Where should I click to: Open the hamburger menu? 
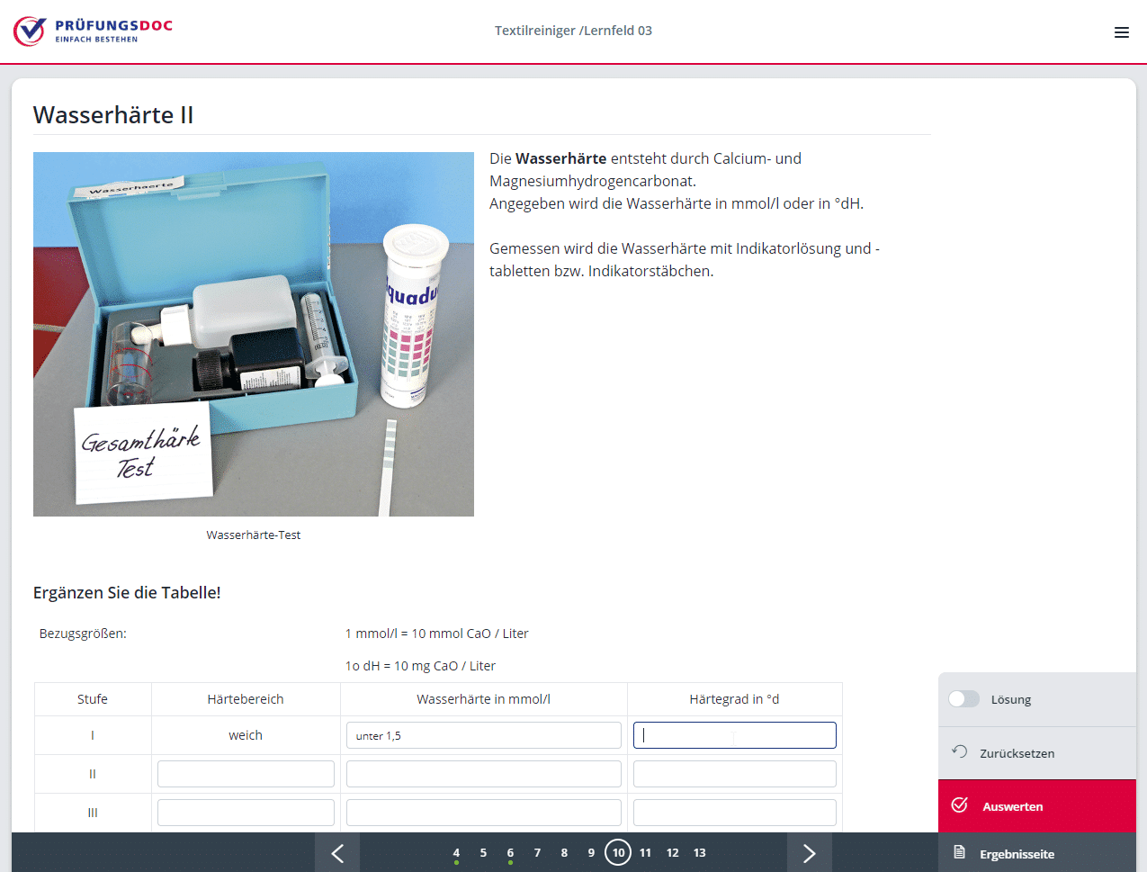pyautogui.click(x=1121, y=32)
